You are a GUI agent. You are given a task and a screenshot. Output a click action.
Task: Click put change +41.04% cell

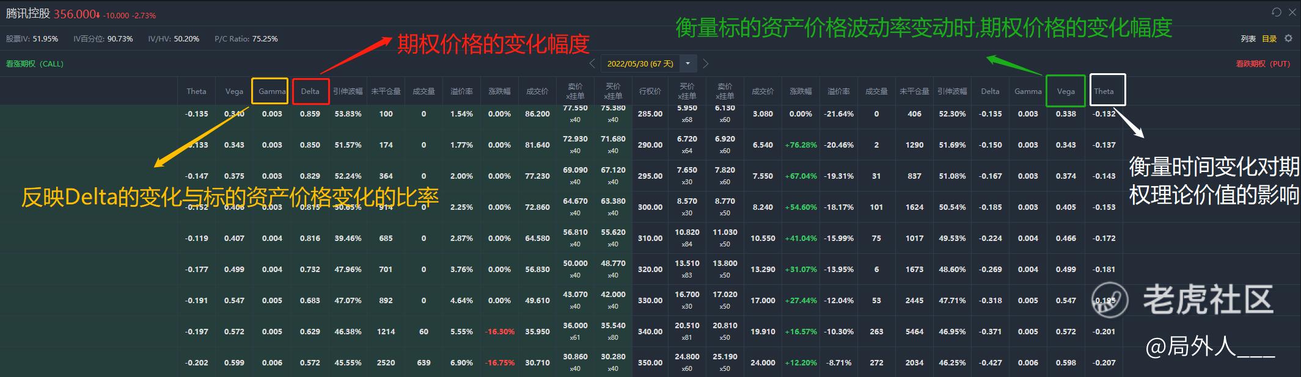tap(801, 239)
